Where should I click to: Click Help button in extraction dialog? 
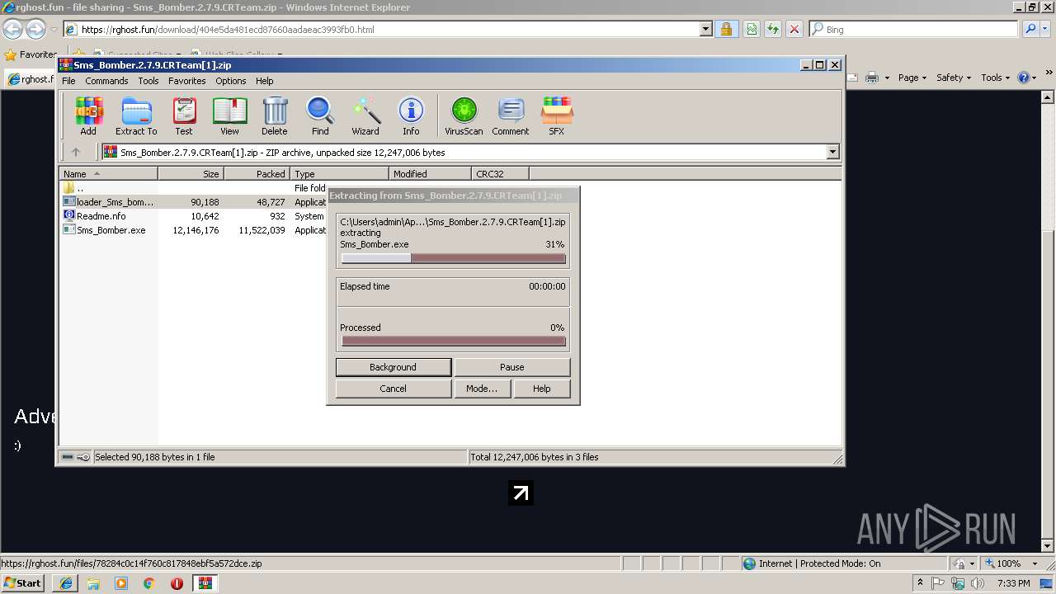coord(541,389)
